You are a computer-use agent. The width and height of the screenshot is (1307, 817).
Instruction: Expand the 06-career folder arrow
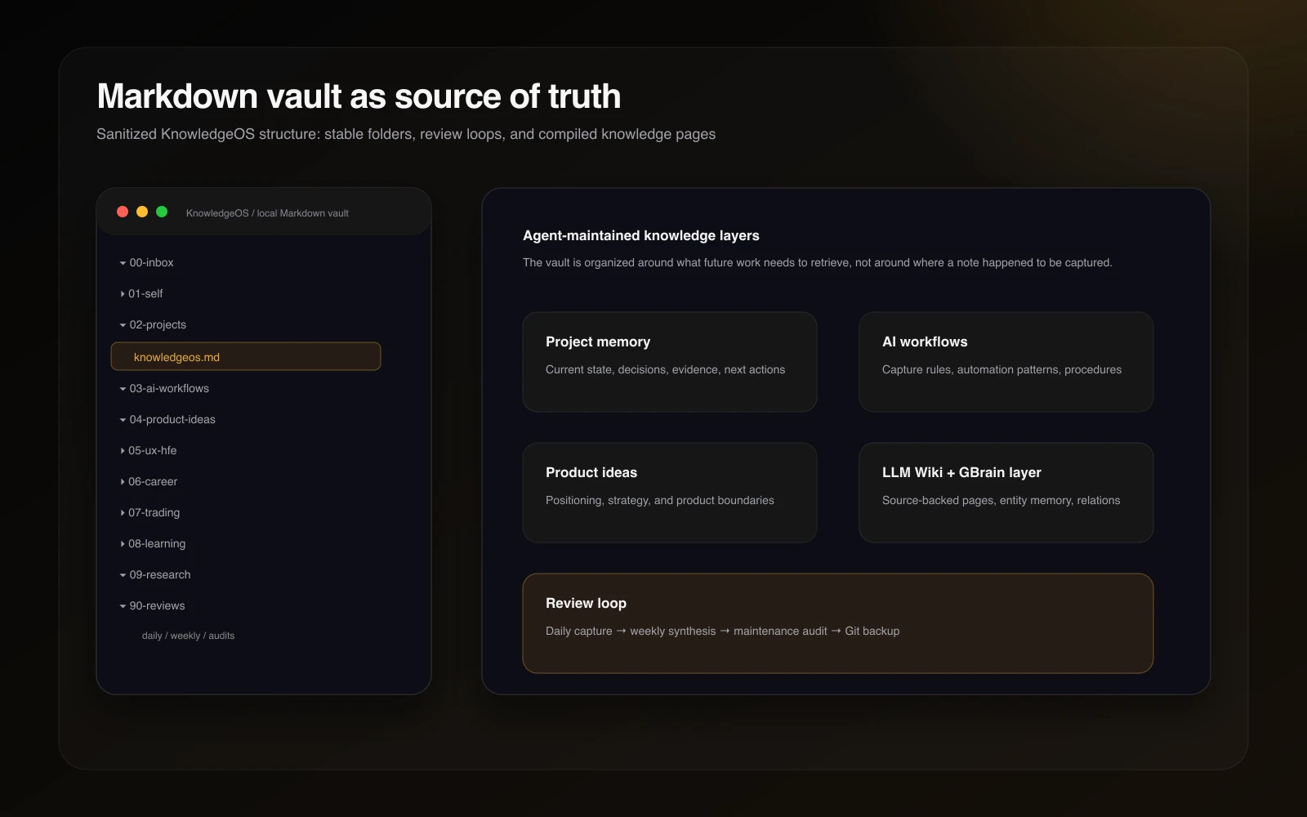[123, 482]
